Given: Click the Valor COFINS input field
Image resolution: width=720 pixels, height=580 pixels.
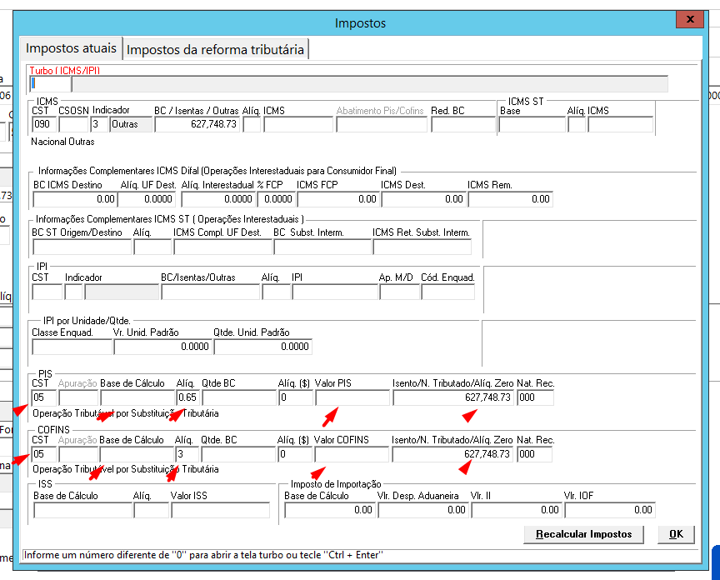Looking at the screenshot, I should coord(352,454).
